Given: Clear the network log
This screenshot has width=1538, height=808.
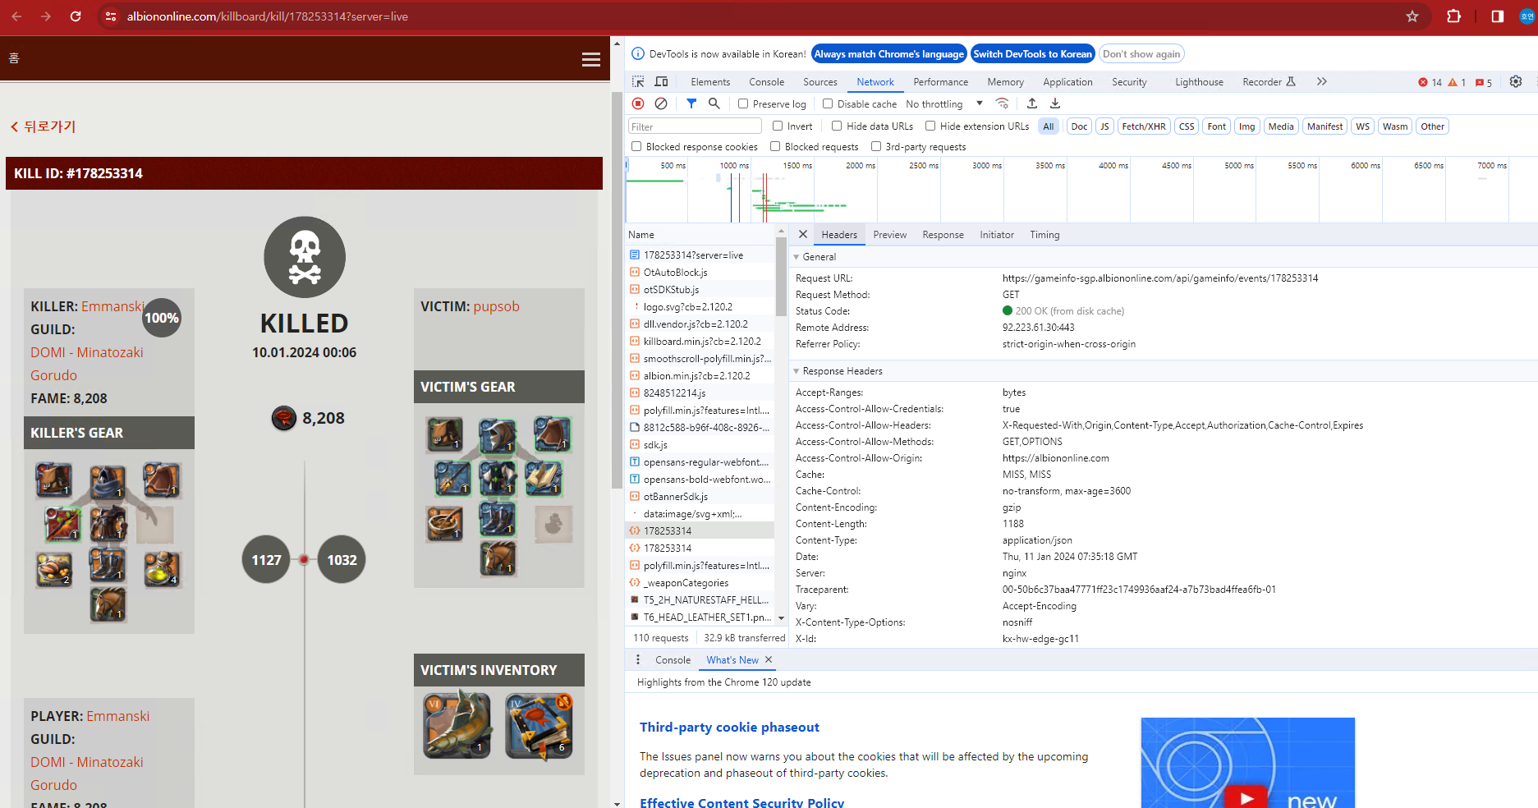Looking at the screenshot, I should 661,103.
